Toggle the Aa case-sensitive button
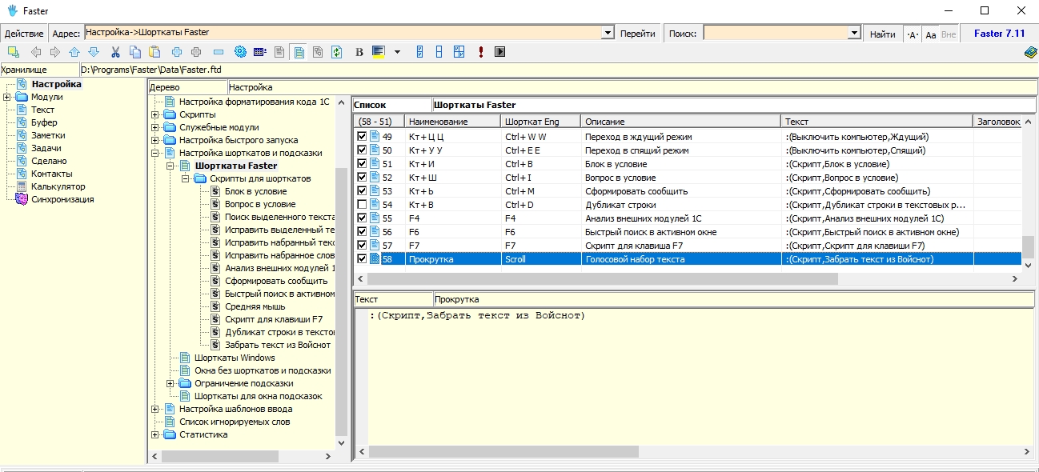This screenshot has height=472, width=1039. point(930,34)
